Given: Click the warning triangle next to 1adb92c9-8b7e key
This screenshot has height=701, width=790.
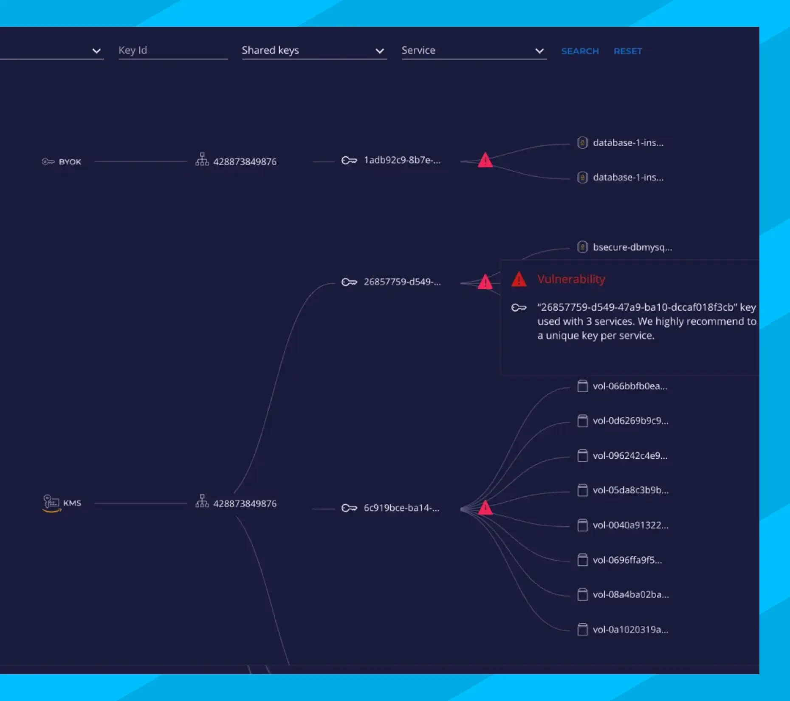Looking at the screenshot, I should [485, 160].
